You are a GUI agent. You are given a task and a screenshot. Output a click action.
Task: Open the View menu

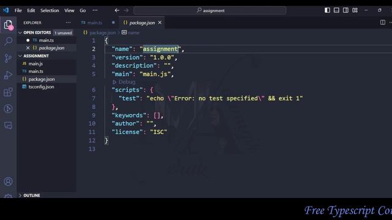coord(69,10)
